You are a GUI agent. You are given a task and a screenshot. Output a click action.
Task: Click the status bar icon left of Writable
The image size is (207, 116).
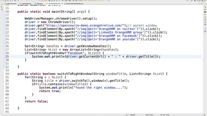click(x=126, y=115)
